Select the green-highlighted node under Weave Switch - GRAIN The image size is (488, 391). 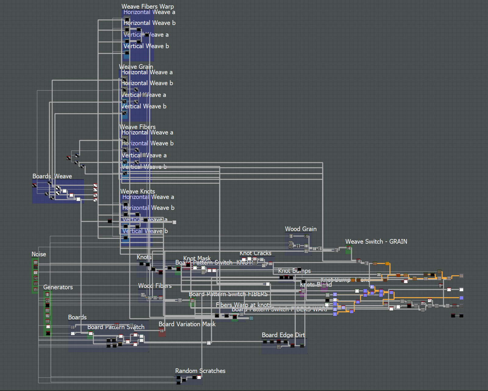click(x=348, y=248)
